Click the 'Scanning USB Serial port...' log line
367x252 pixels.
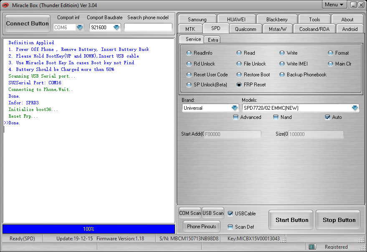(x=42, y=76)
